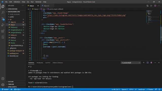Screen dimensions: 162x91
Task: Click posts.map() callback in breadcrumb
Action: click(x=56, y=9)
